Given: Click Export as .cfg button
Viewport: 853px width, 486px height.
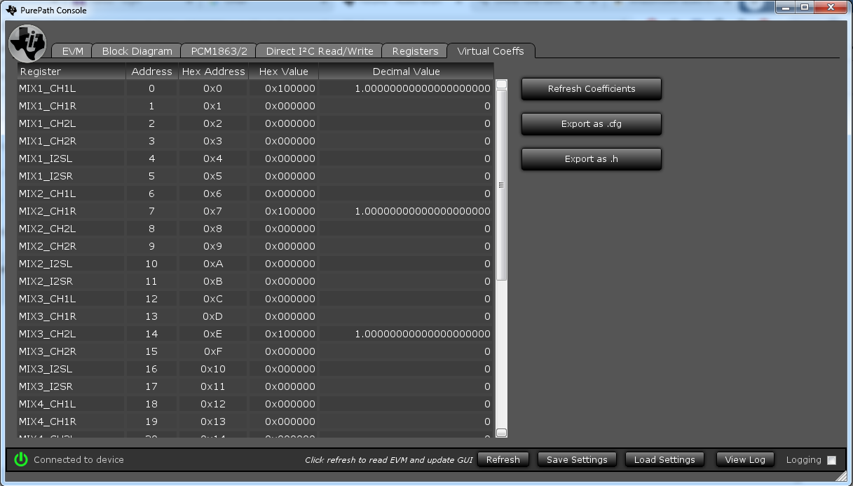Looking at the screenshot, I should (592, 124).
